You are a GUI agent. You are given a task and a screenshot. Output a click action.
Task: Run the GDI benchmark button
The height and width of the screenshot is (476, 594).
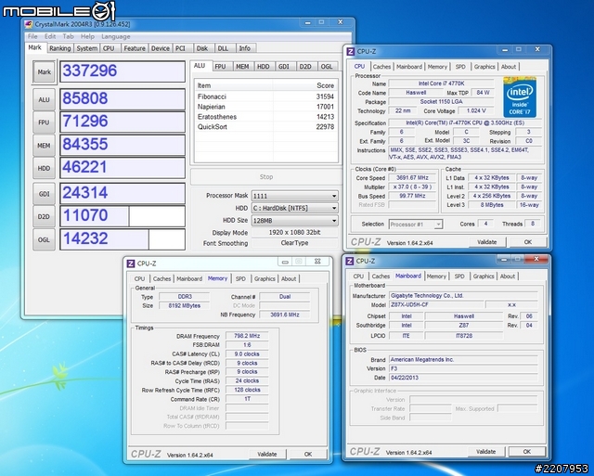[44, 194]
